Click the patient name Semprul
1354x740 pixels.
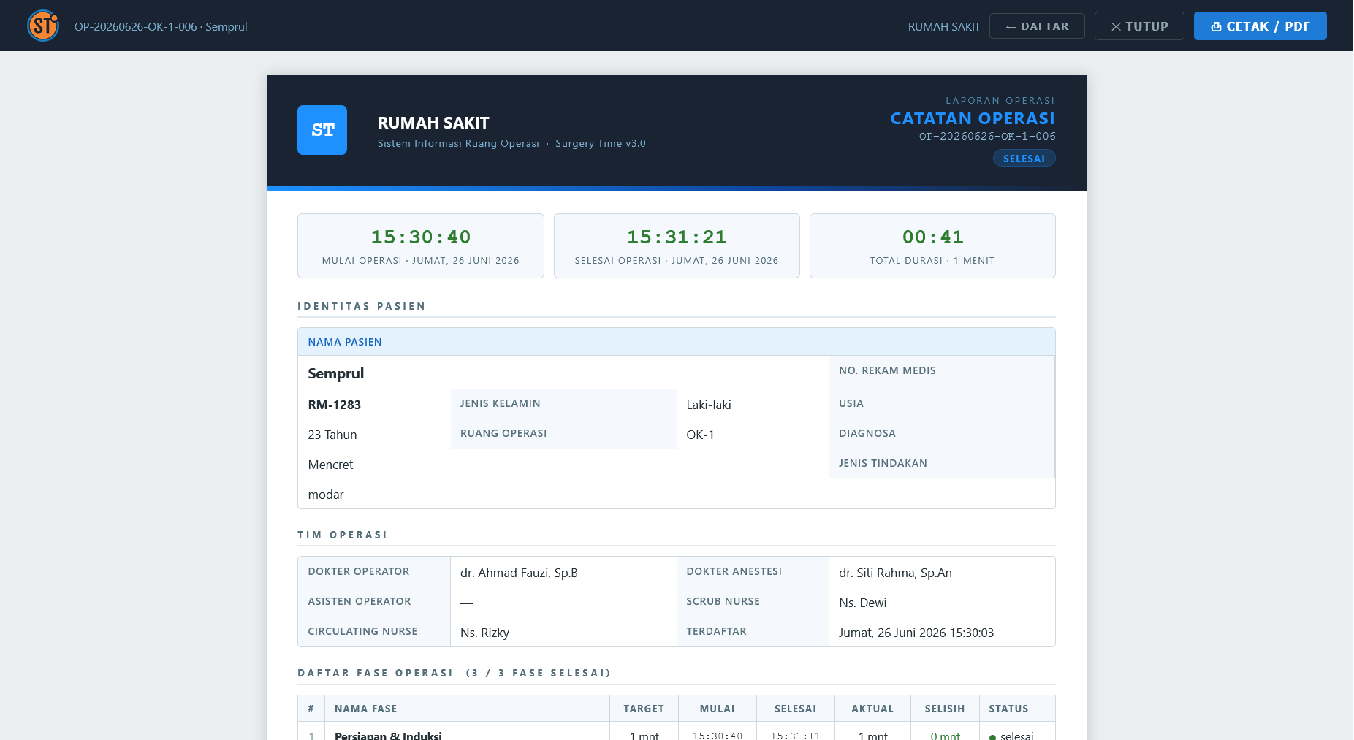click(336, 373)
